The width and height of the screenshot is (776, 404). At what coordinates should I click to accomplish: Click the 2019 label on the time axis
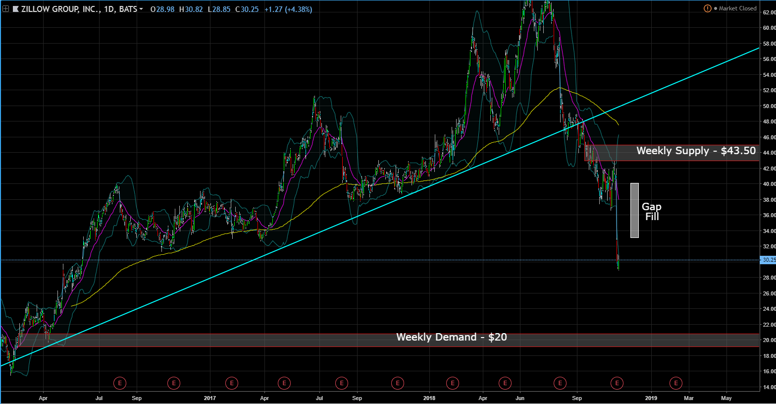pos(651,398)
